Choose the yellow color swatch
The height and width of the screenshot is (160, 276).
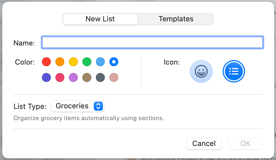pyautogui.click(x=73, y=62)
